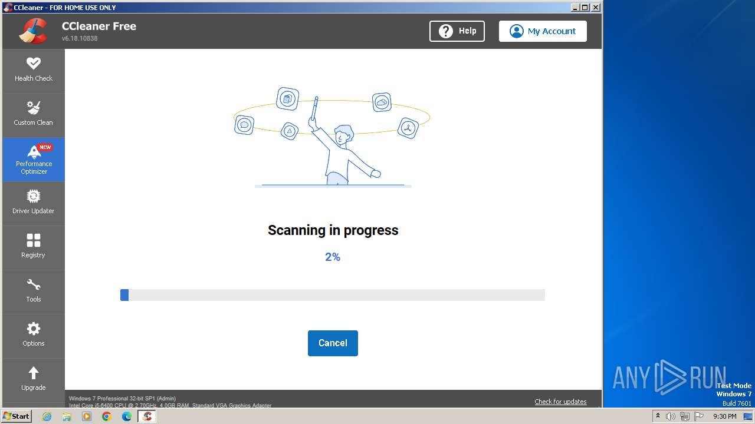Launch Internet Explorer from taskbar
The image size is (755, 424).
click(x=47, y=416)
